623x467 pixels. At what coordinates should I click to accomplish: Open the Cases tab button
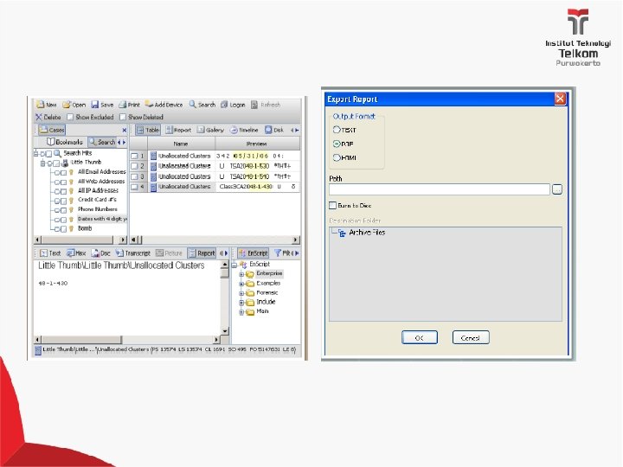click(52, 130)
